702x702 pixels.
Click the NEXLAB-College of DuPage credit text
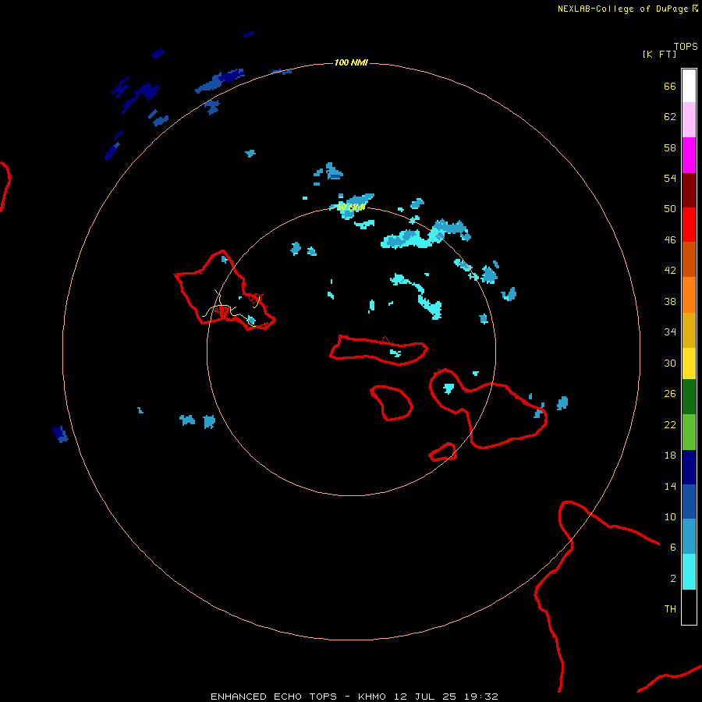622,9
